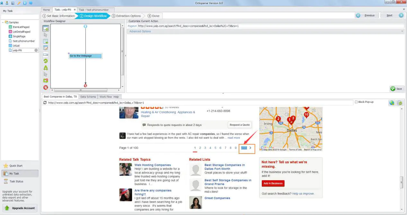Click the Help us improve link
The image size is (407, 215).
click(x=303, y=194)
